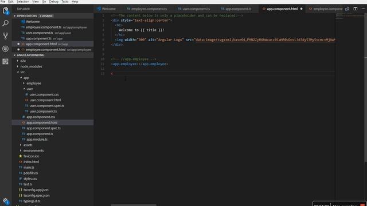Select employee.component.ts in Open Editors

point(53,27)
